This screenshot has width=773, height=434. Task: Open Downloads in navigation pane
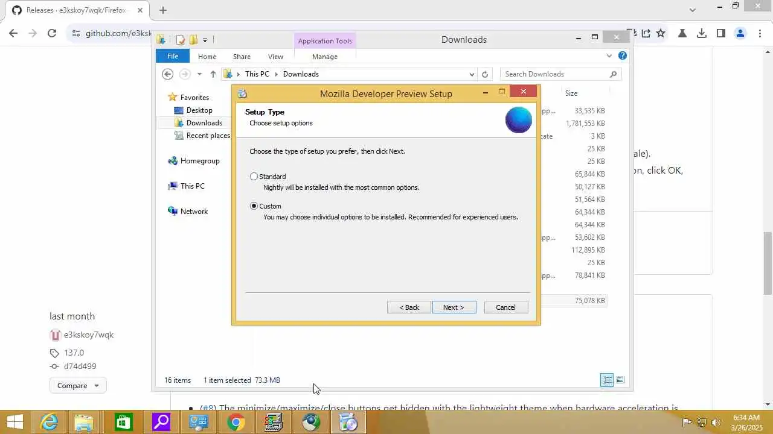coord(204,123)
